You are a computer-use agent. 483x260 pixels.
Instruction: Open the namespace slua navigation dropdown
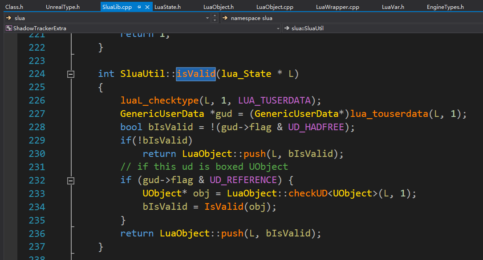(351, 18)
